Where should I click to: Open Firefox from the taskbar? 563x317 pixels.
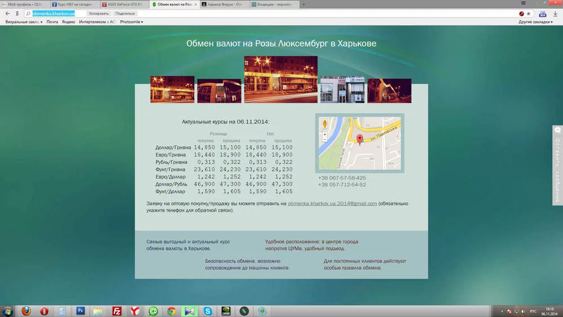26,310
